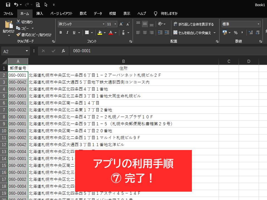Align text right icon
Image resolution: width=267 pixels, height=200 pixels.
pos(152,32)
